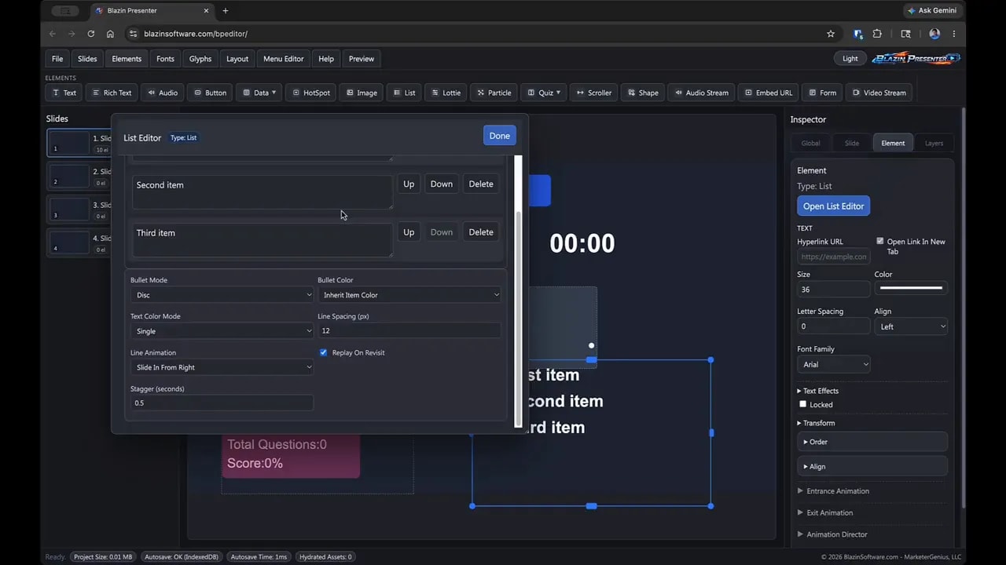The height and width of the screenshot is (565, 1006).
Task: Bookmark this page with star icon
Action: coord(831,34)
